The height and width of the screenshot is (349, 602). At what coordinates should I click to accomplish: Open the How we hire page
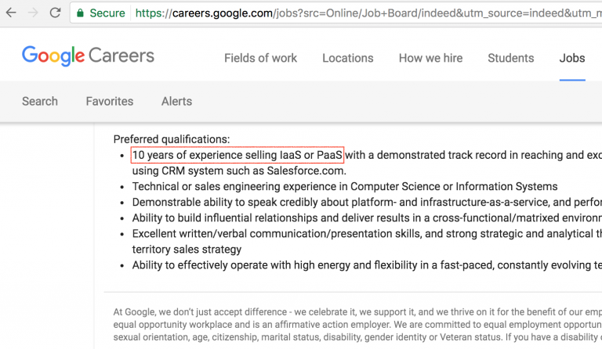click(x=430, y=58)
